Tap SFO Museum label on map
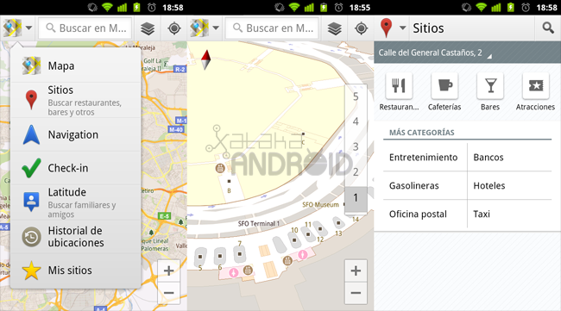Image resolution: width=561 pixels, height=311 pixels. click(x=320, y=204)
